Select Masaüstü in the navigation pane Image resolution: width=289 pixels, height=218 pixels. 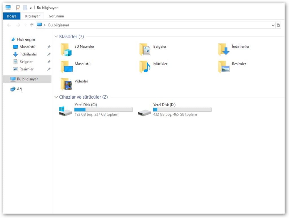click(x=27, y=47)
